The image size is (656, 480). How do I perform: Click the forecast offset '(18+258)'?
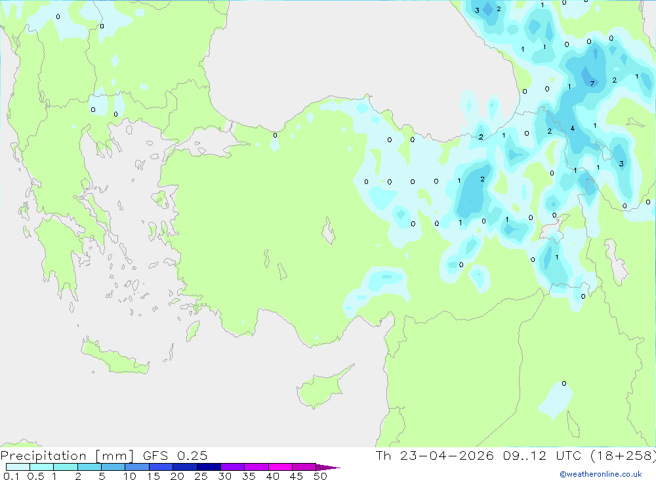(623, 456)
